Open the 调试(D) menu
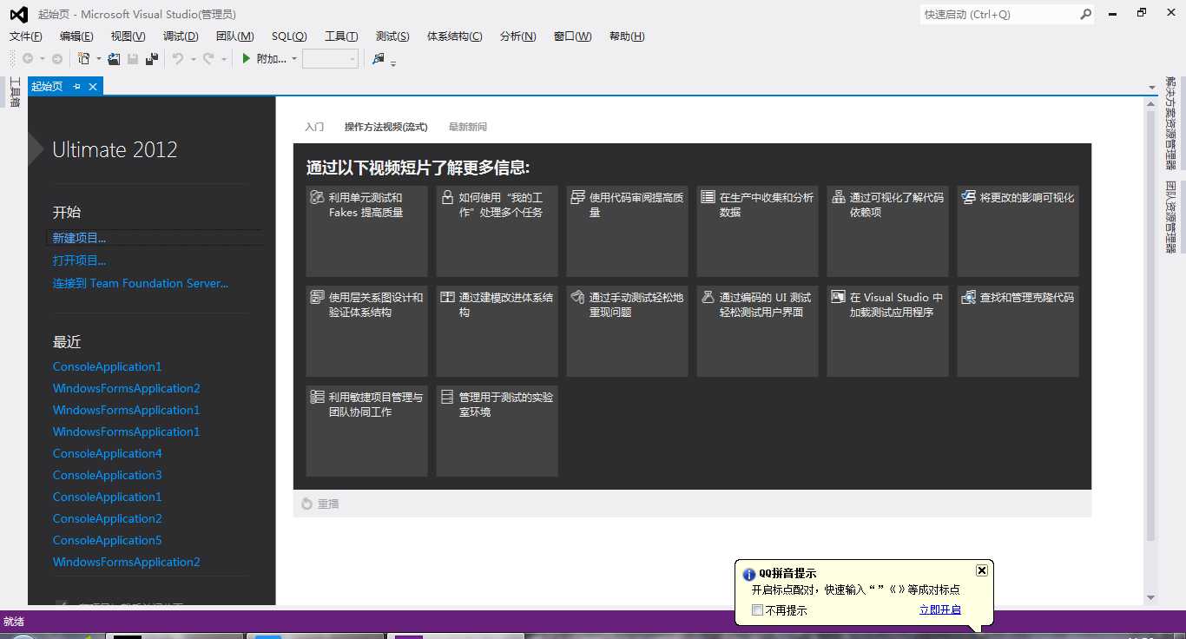1186x639 pixels. pos(181,36)
